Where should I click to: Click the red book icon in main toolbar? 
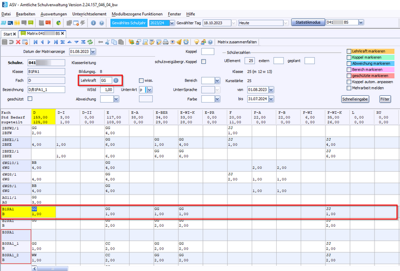[48, 23]
